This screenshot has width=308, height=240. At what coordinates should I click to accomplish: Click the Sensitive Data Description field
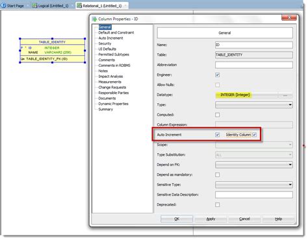point(254,195)
